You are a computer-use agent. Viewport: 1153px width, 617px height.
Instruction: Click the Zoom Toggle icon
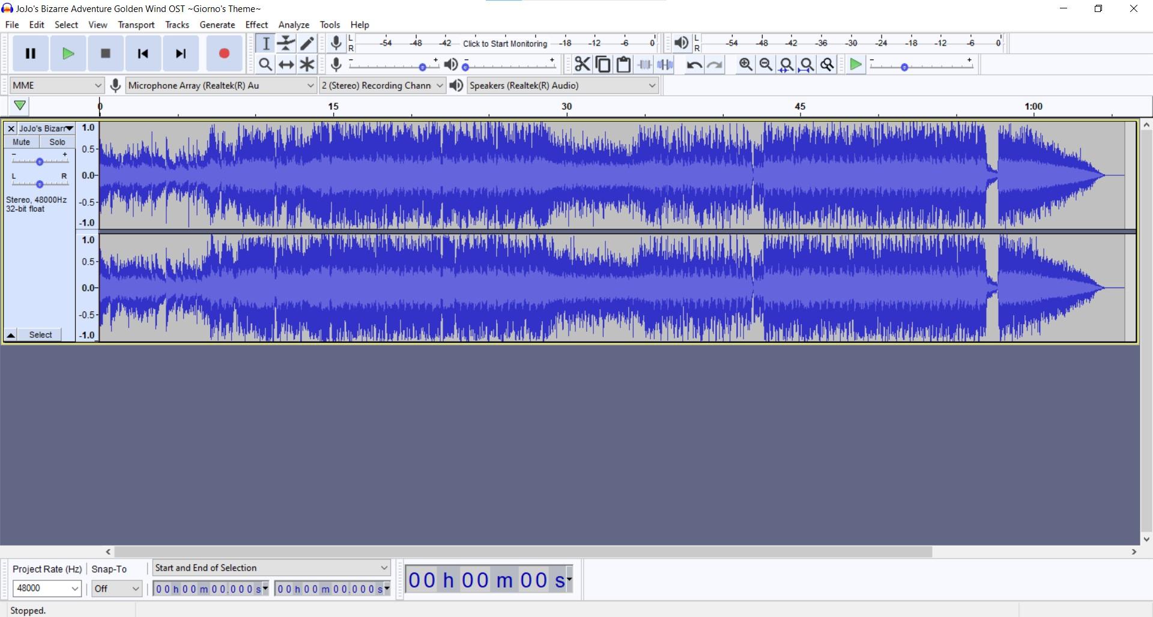pos(828,64)
